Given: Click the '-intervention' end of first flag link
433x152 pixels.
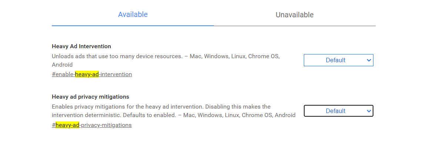Looking at the screenshot, I should [x=115, y=74].
